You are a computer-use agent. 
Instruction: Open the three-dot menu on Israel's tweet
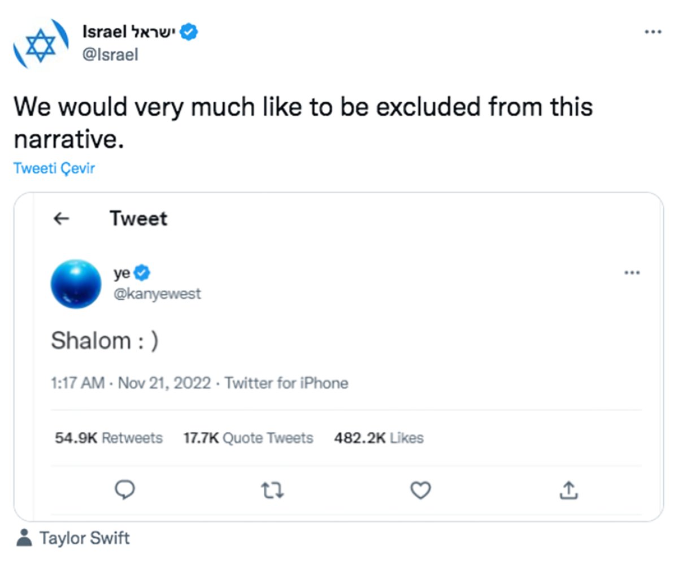point(653,32)
